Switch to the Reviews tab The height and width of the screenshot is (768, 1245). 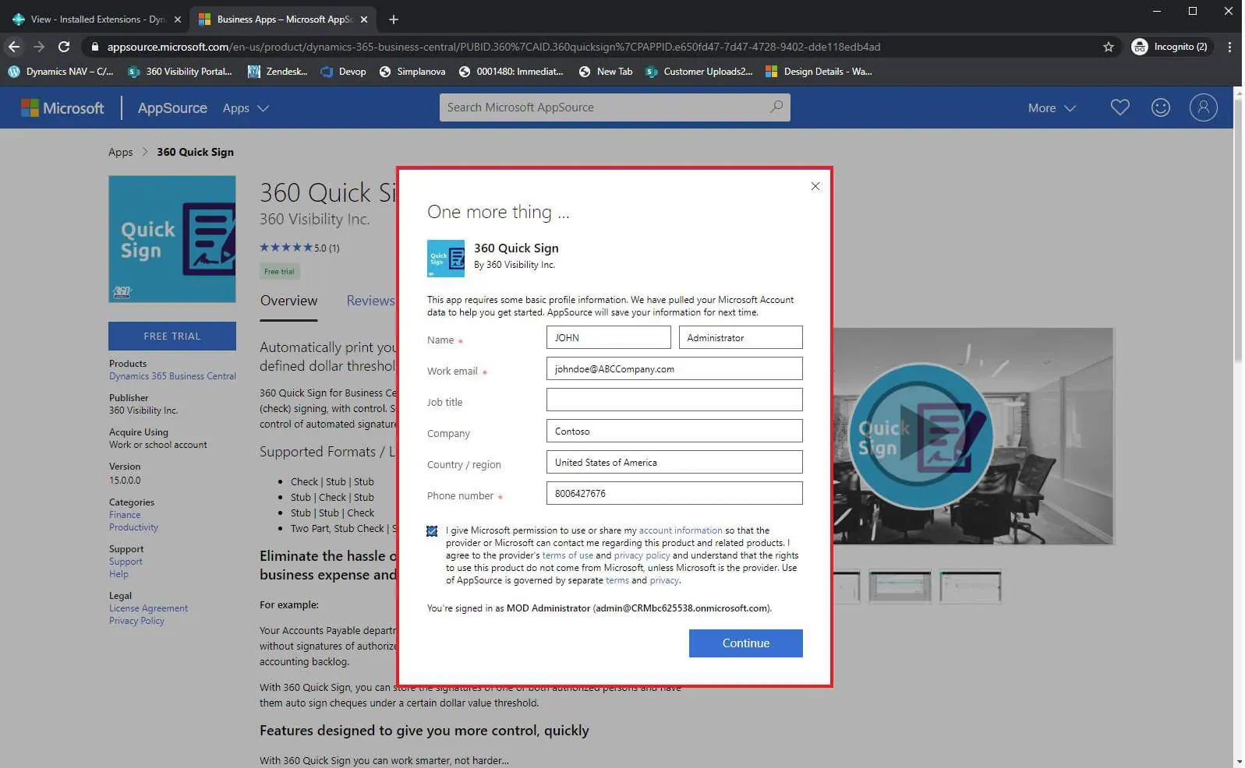pyautogui.click(x=370, y=301)
